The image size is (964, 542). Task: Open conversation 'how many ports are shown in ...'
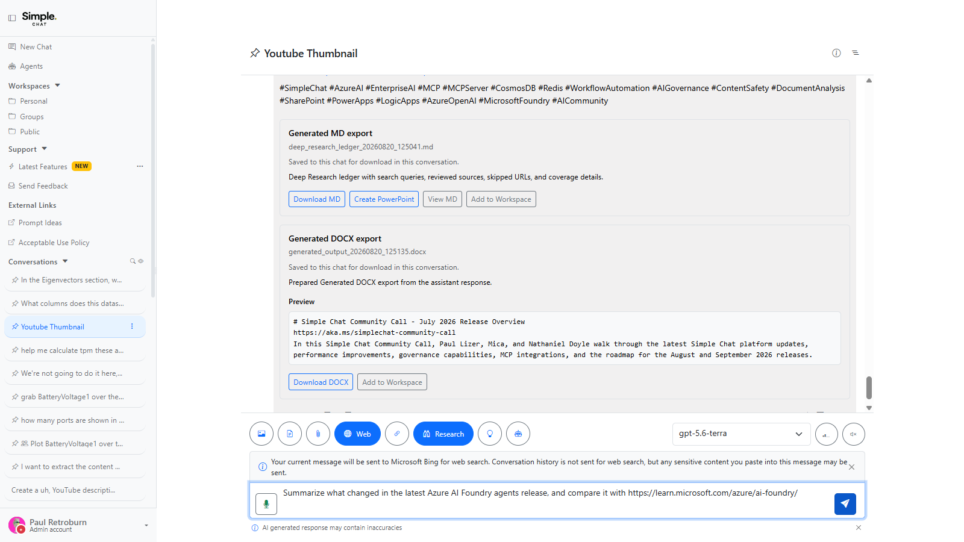[72, 420]
